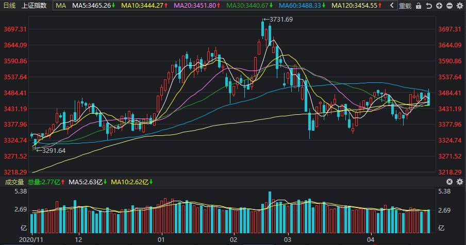Click the 上证指数 index name
Viewport: 466px width, 245px height.
click(x=34, y=6)
